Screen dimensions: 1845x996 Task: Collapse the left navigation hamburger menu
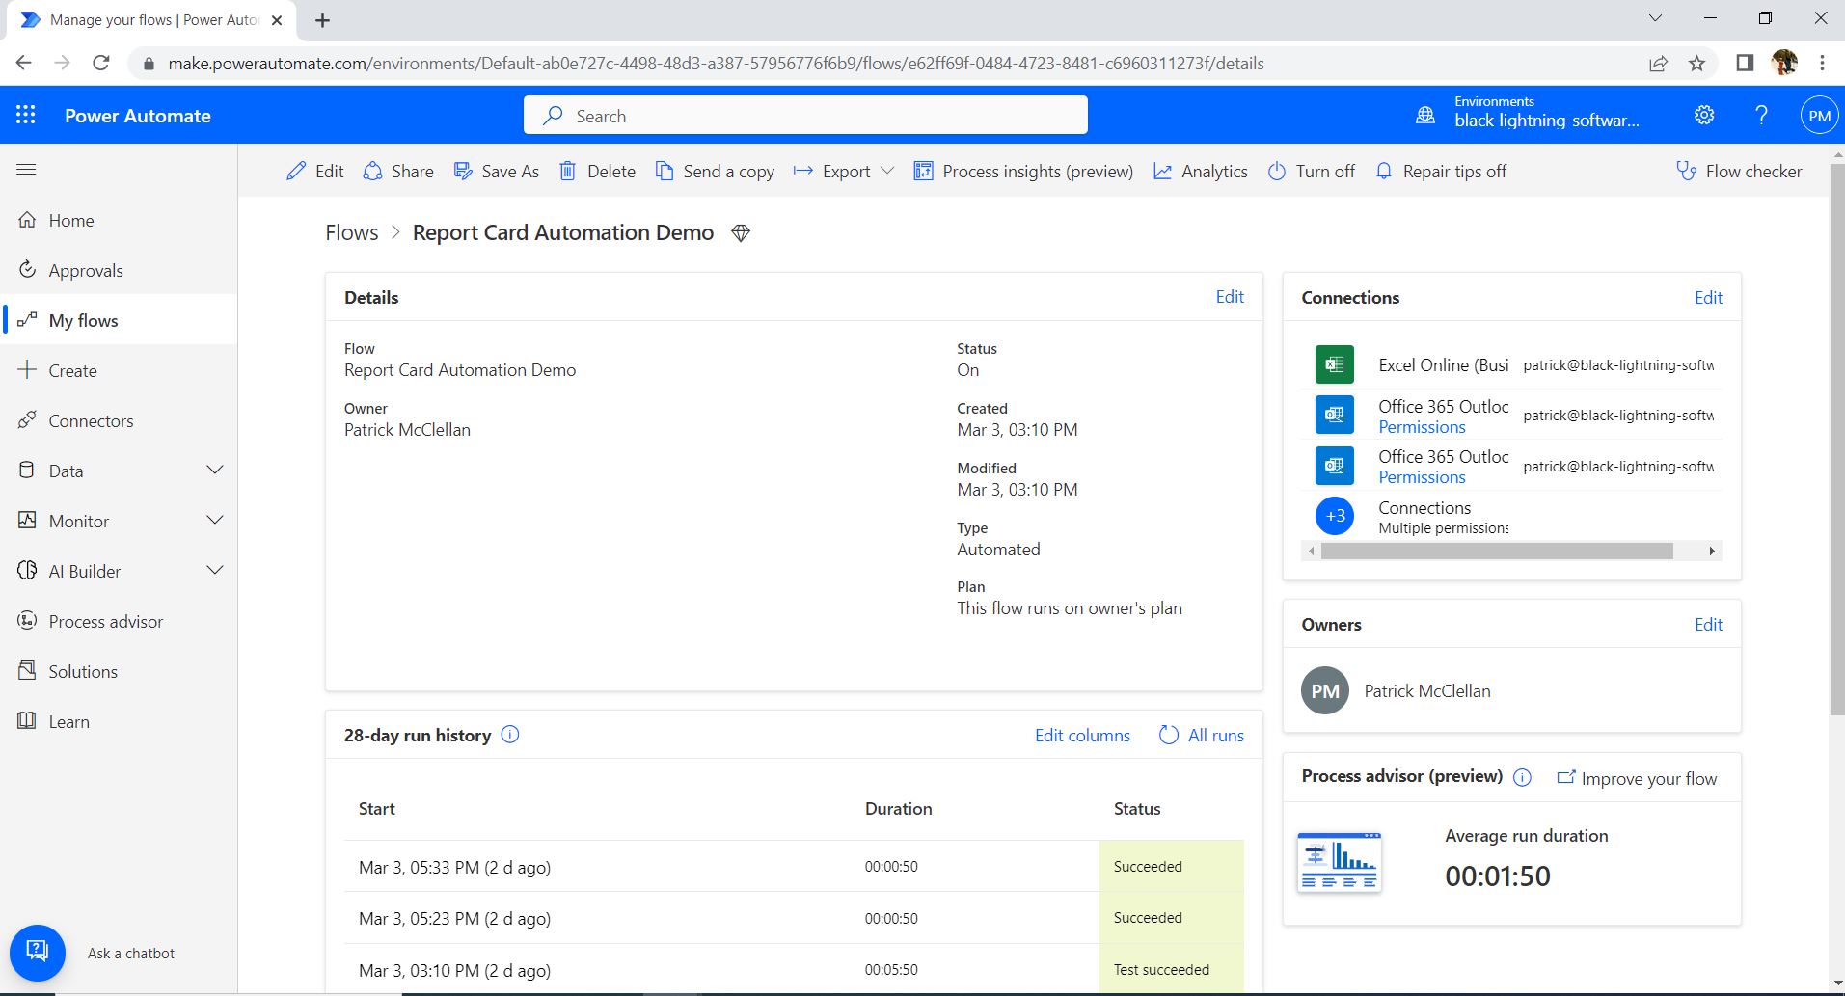pyautogui.click(x=26, y=170)
